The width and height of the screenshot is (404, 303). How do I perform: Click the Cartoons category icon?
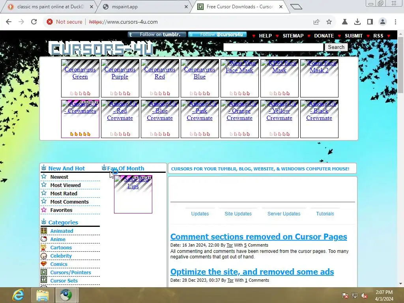pyautogui.click(x=44, y=247)
